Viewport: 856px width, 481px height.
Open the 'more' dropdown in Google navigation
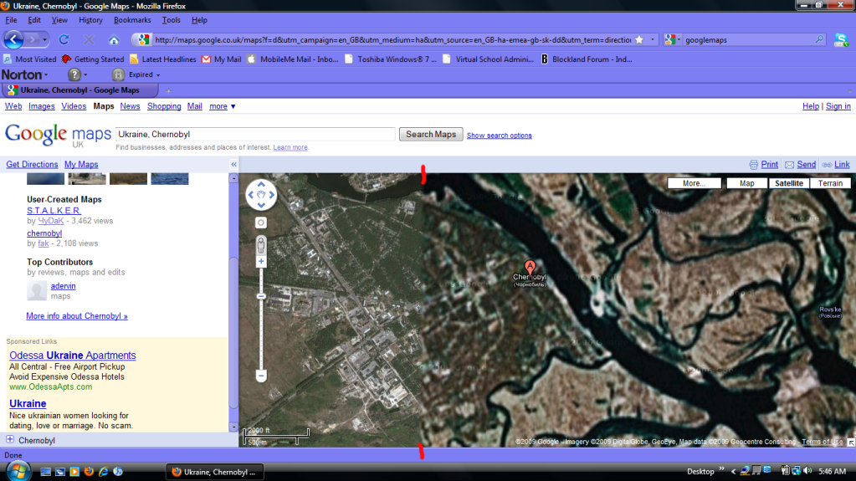223,106
